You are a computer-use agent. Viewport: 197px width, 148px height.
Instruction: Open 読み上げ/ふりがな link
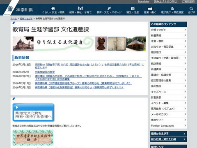(165, 2)
